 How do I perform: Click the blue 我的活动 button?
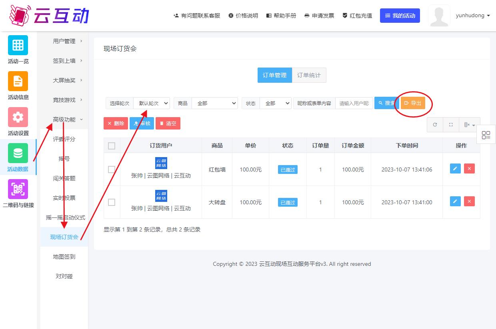400,16
